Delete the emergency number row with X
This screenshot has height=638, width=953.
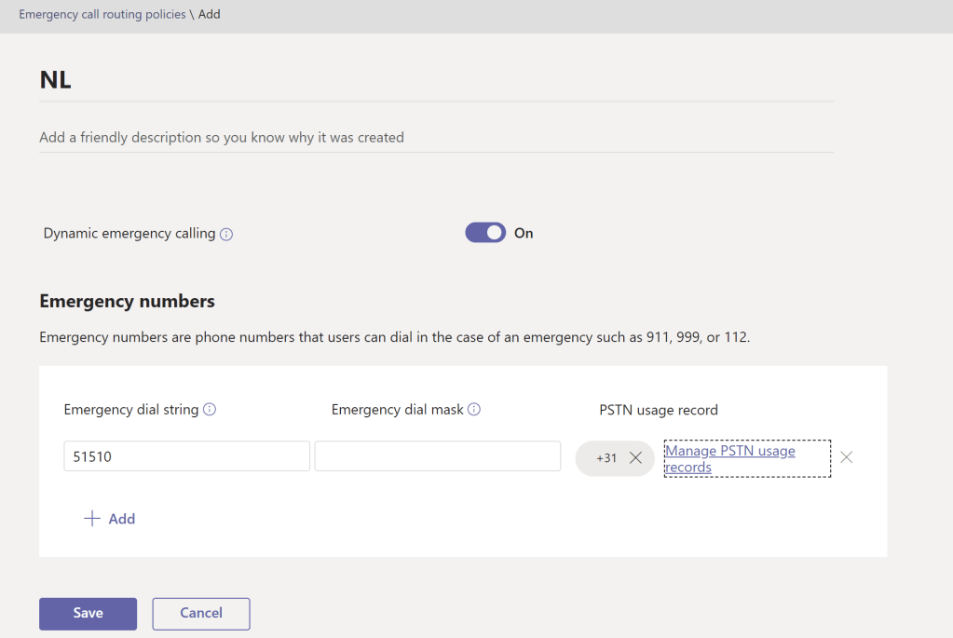point(846,457)
